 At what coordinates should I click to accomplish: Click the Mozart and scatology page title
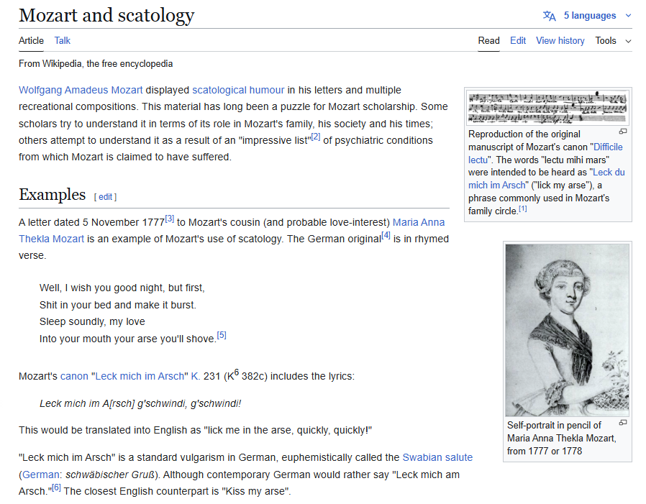tap(106, 16)
